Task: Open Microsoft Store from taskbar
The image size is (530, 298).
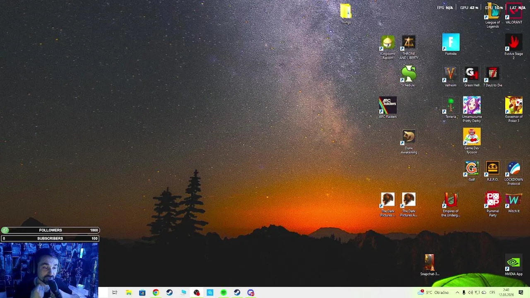Action: click(142, 293)
